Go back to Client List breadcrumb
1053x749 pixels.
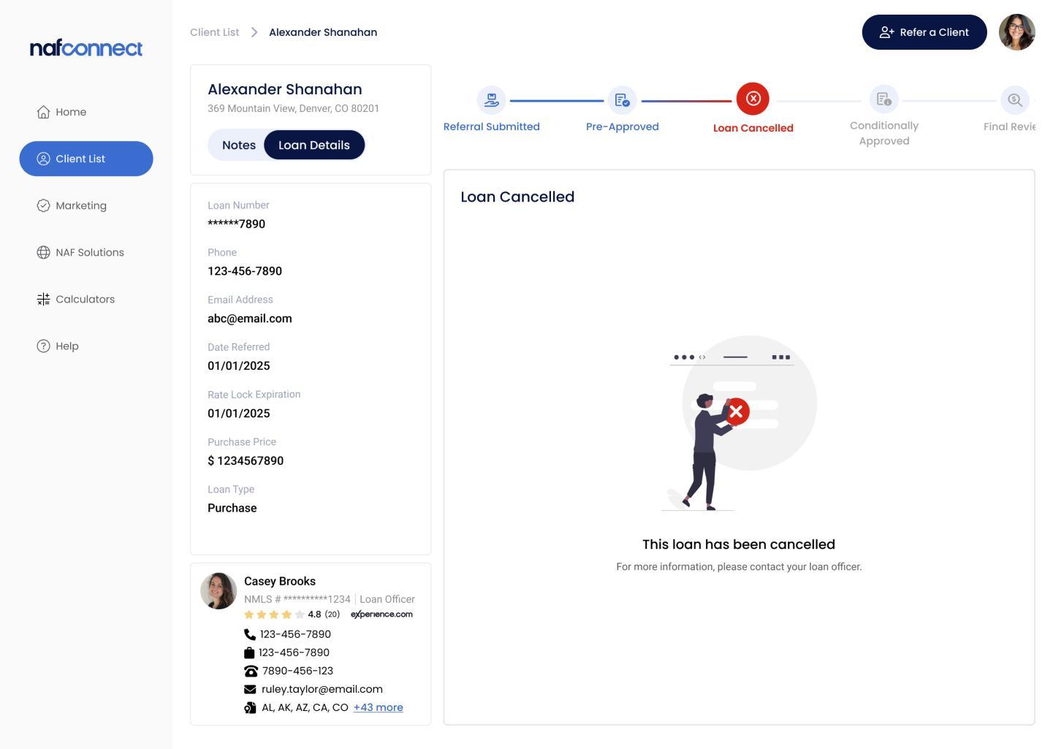coord(214,32)
